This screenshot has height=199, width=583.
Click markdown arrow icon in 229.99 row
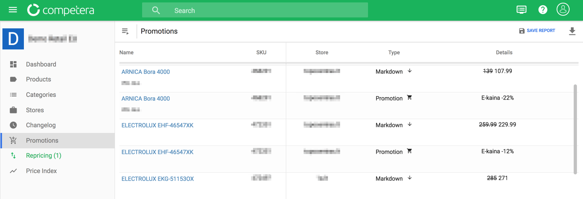click(x=409, y=124)
